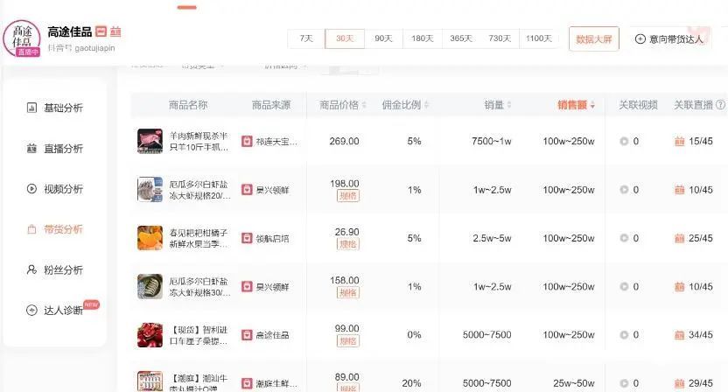The image size is (728, 392).
Task: Open 规格 for the 198.00 shrimp product
Action: [x=347, y=196]
